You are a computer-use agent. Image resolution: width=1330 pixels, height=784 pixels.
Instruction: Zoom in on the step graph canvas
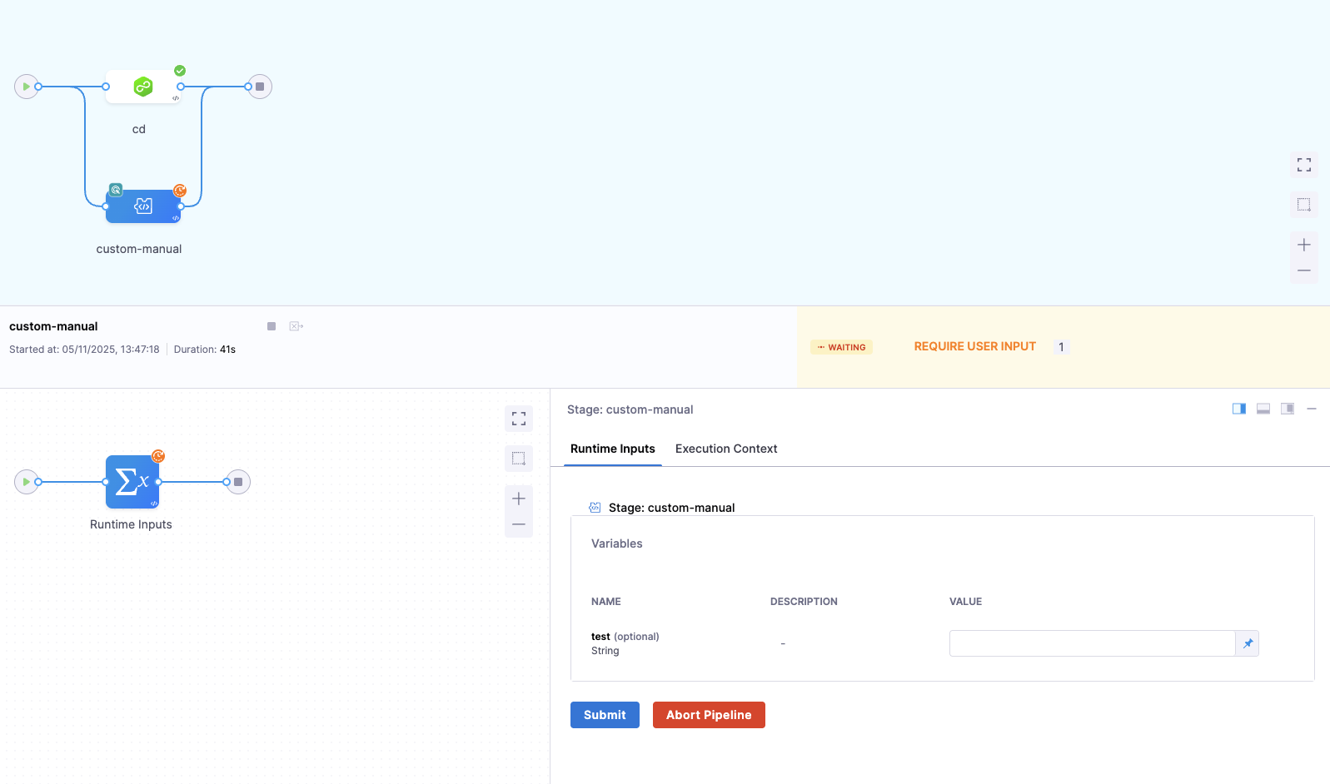(519, 499)
